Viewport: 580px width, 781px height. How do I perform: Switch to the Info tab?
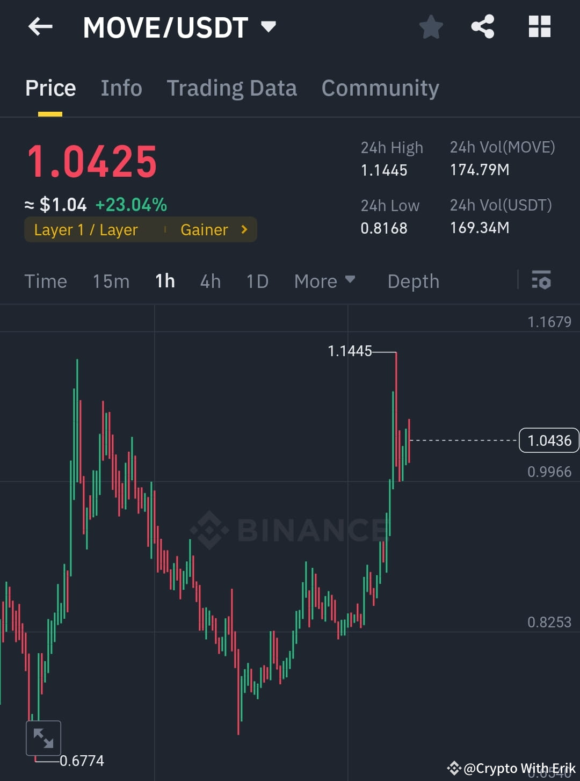[x=121, y=88]
